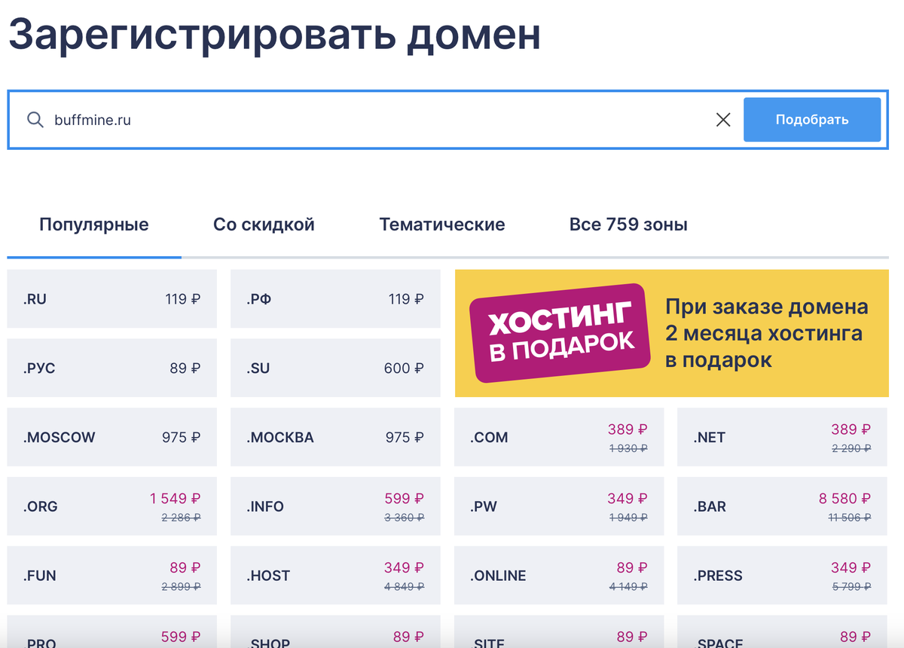Pick the .РУС zone priced 89 ₽
The width and height of the screenshot is (904, 648).
111,368
